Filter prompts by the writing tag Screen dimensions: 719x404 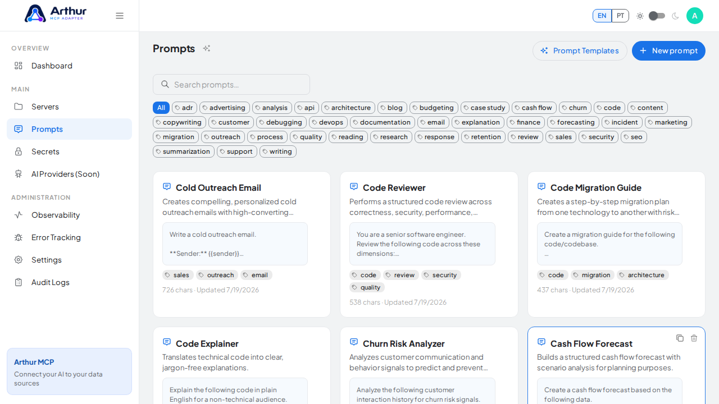278,151
